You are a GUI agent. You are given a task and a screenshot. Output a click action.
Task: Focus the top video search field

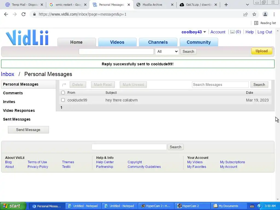[x=116, y=51]
